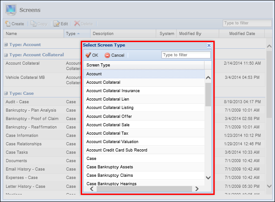Click the 2/14/2014 11:50 AM date cell
Screen dimensions: 275x202
[242, 63]
